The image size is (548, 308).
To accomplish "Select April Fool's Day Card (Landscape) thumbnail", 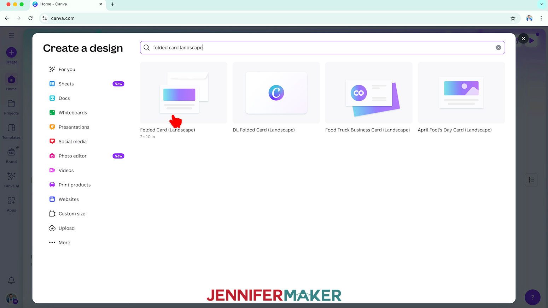I will (461, 93).
